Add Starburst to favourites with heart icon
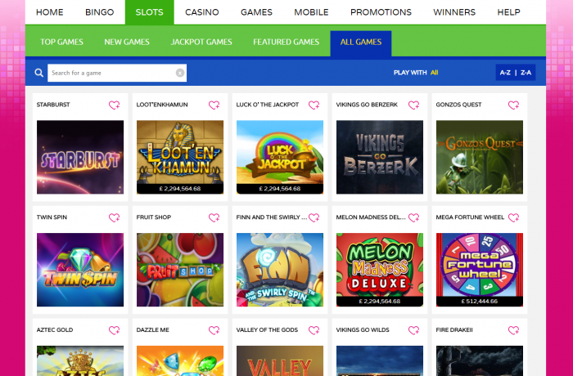Screen dimensions: 573x376 pos(115,105)
